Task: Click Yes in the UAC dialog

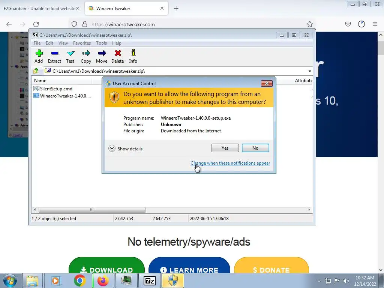Action: point(225,148)
